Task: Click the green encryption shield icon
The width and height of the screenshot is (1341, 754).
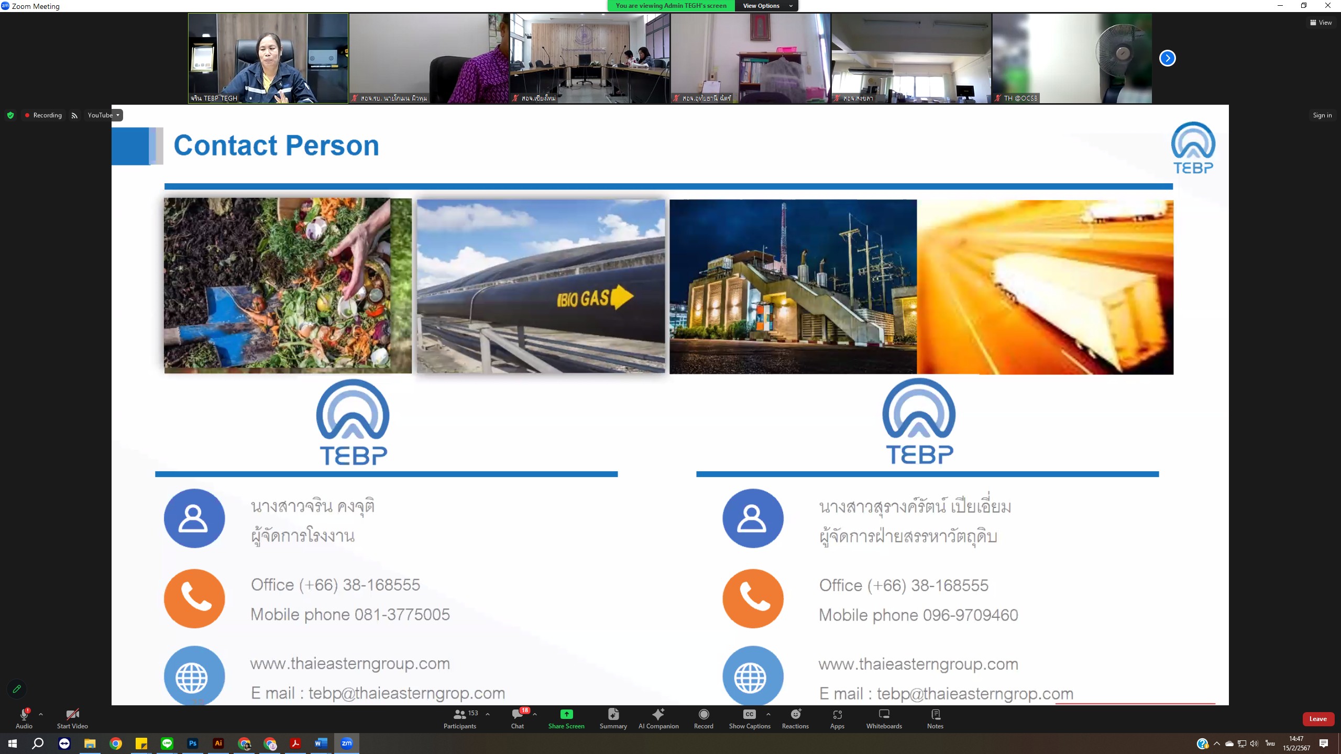Action: [10, 115]
